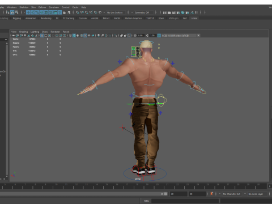Viewport: 272px width, 204px height.
Task: Open the Constrain menu
Action: click(54, 7)
